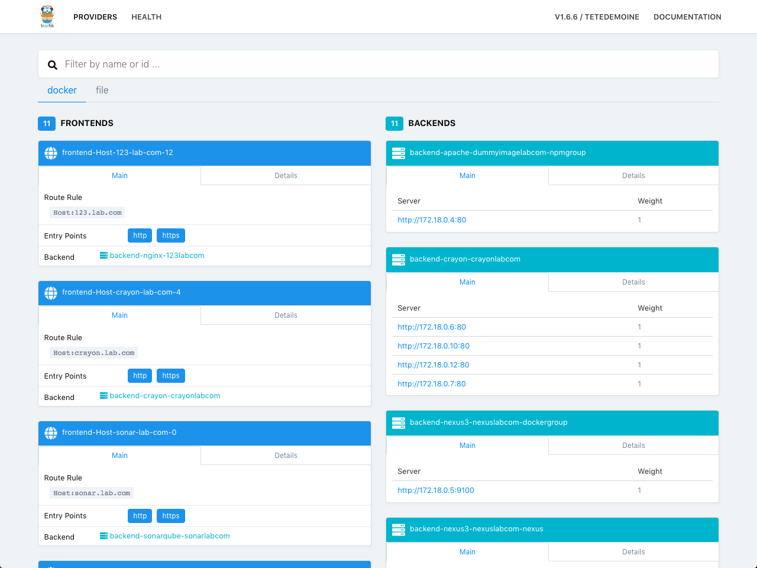Viewport: 757px width, 568px height.
Task: Open the backend-sonarqube-sonarlabcom link
Action: (x=170, y=536)
